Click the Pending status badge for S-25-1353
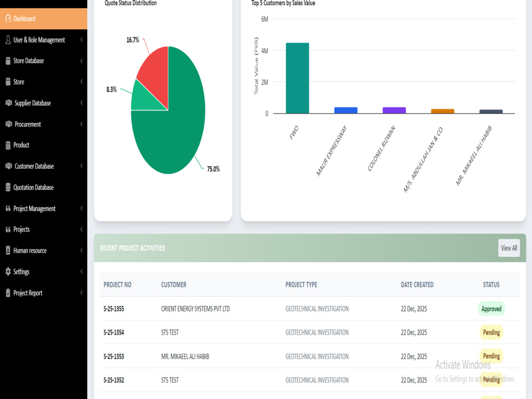This screenshot has width=532, height=399. pyautogui.click(x=491, y=356)
